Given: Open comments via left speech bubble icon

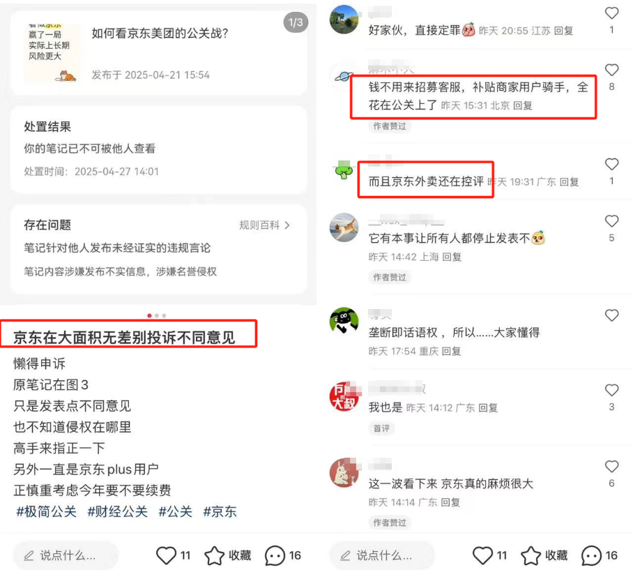Looking at the screenshot, I should pyautogui.click(x=275, y=556).
